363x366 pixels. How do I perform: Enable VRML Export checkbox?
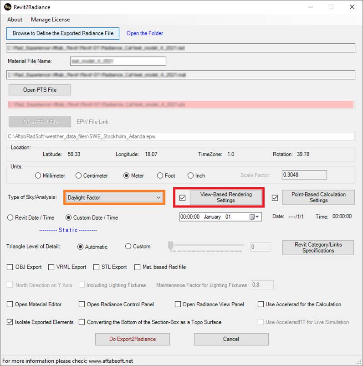click(51, 267)
